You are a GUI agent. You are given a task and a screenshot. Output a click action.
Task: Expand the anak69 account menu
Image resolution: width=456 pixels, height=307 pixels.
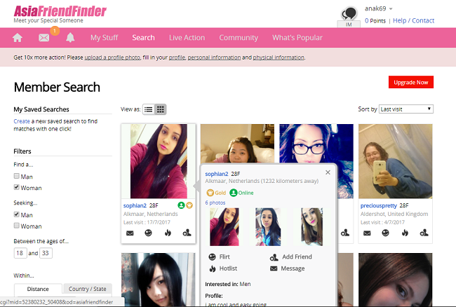tap(379, 8)
